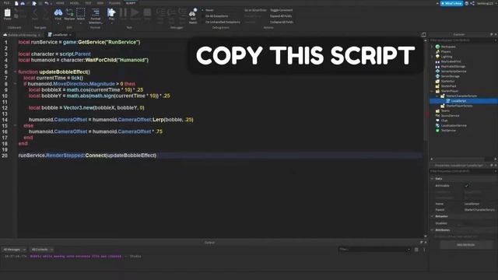Collapse the StarterCharacterScripts node

point(437,96)
